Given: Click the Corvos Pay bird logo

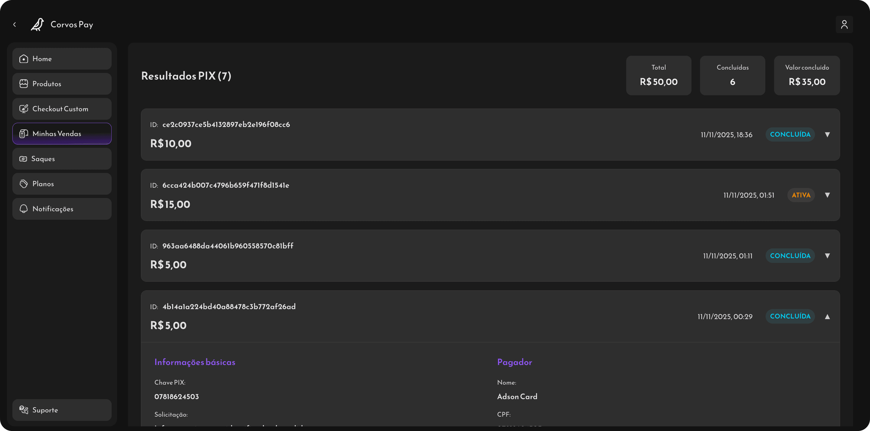Looking at the screenshot, I should pos(37,25).
